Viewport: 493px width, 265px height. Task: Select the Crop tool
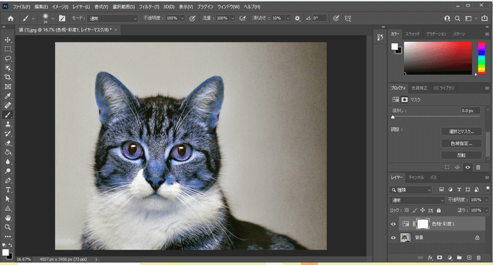coord(8,77)
